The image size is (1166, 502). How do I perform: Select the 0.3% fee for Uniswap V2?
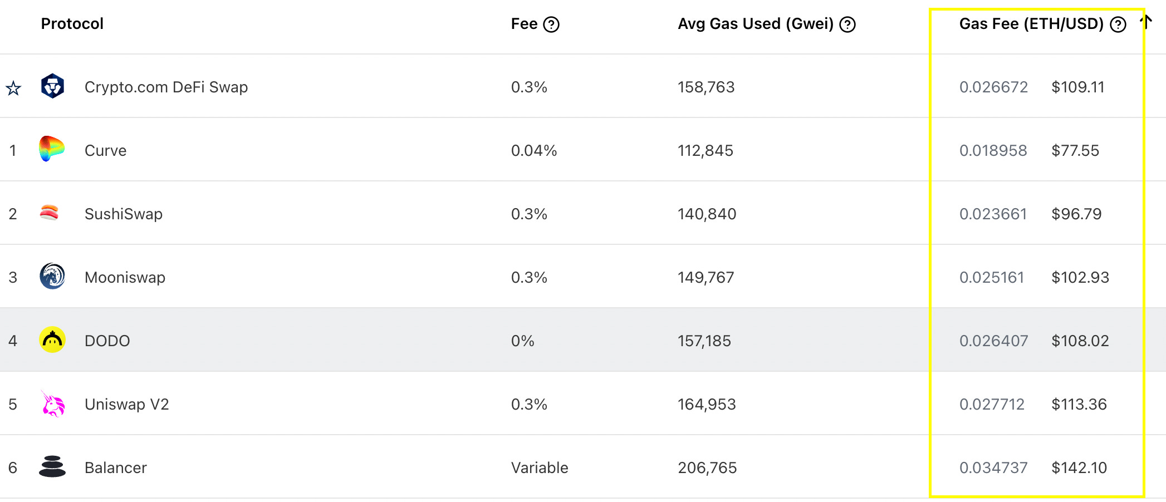[x=529, y=404]
